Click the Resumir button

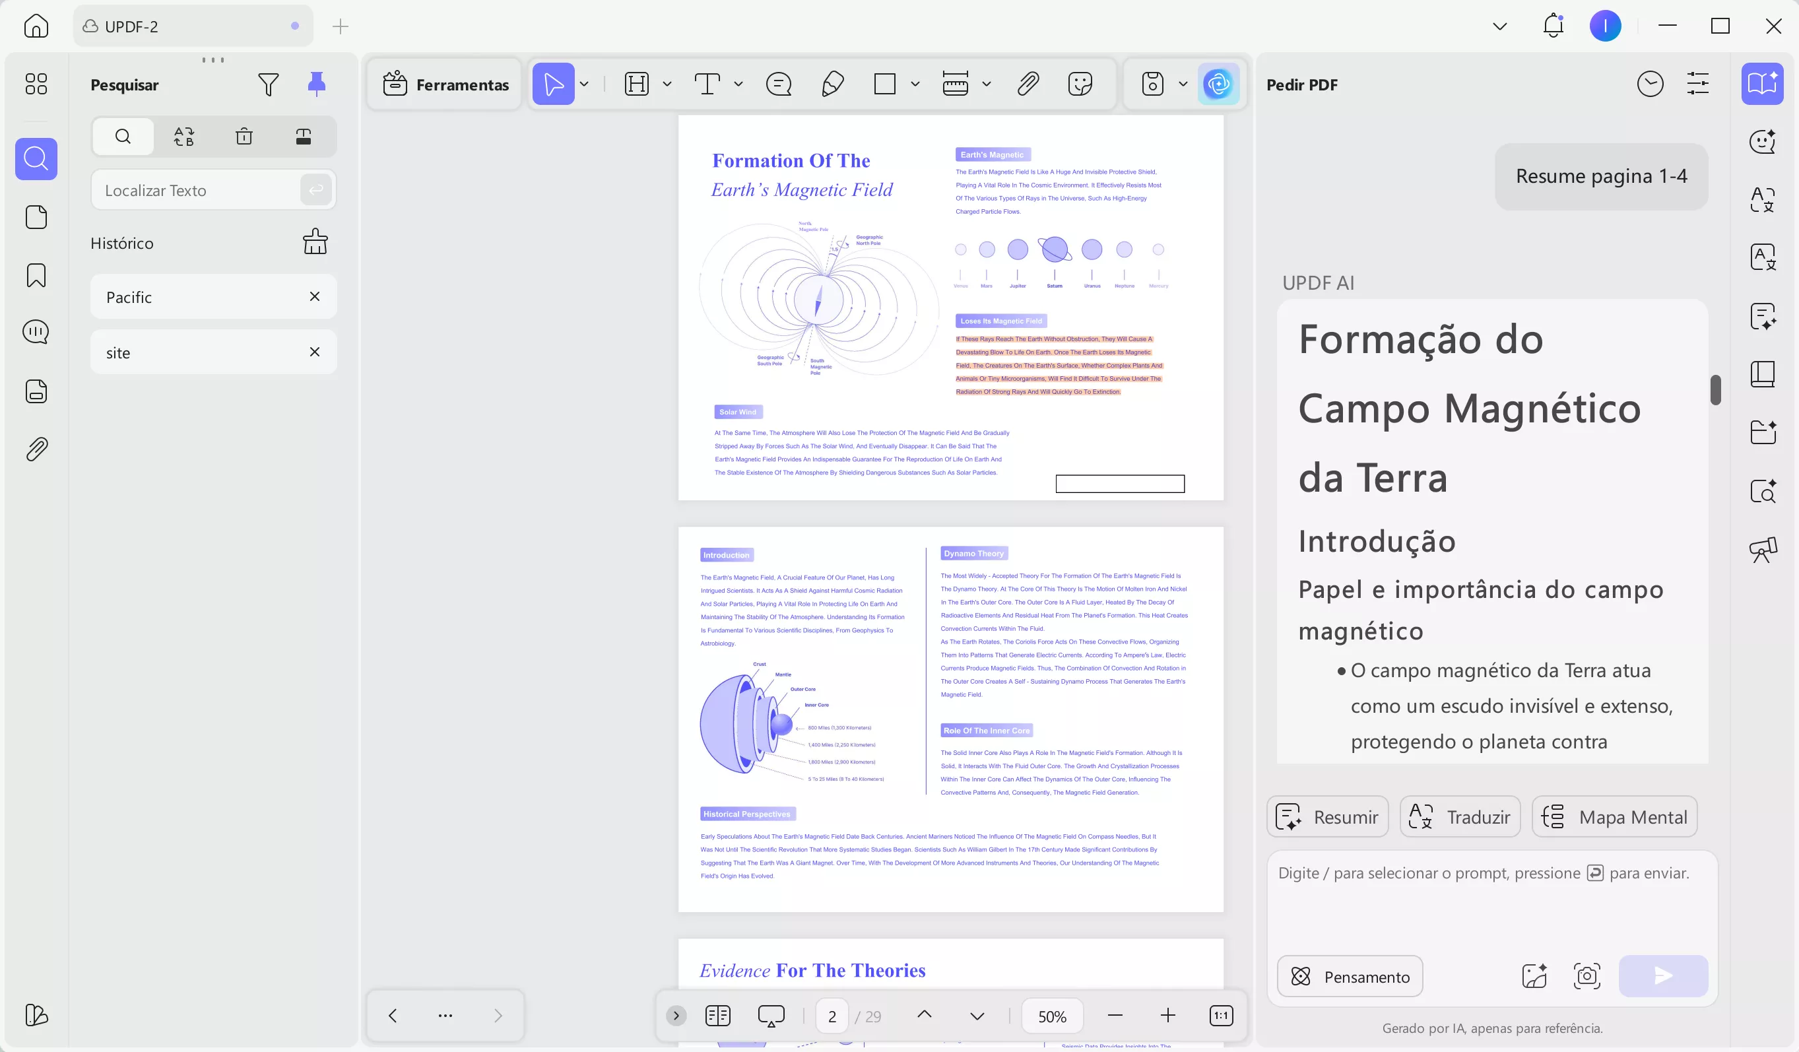click(x=1327, y=816)
